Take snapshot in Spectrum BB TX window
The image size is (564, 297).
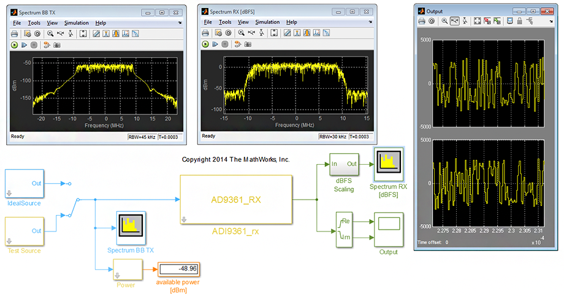click(57, 45)
